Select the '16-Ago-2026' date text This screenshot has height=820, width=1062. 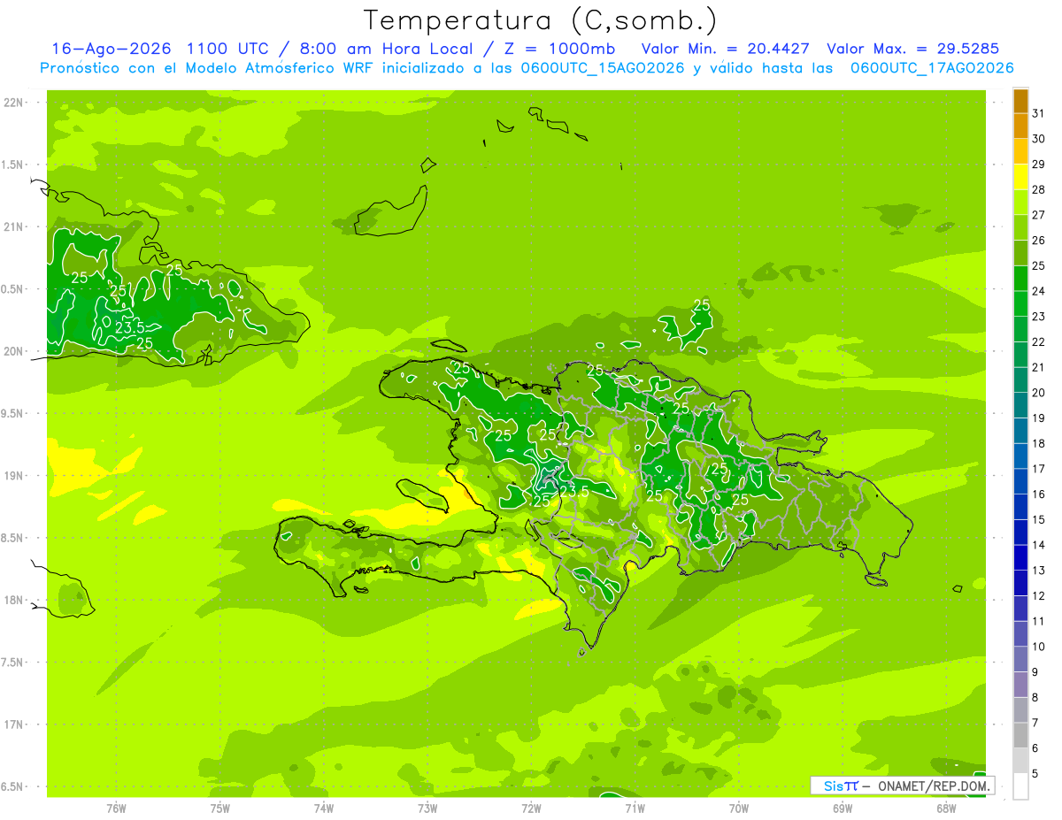pos(111,49)
